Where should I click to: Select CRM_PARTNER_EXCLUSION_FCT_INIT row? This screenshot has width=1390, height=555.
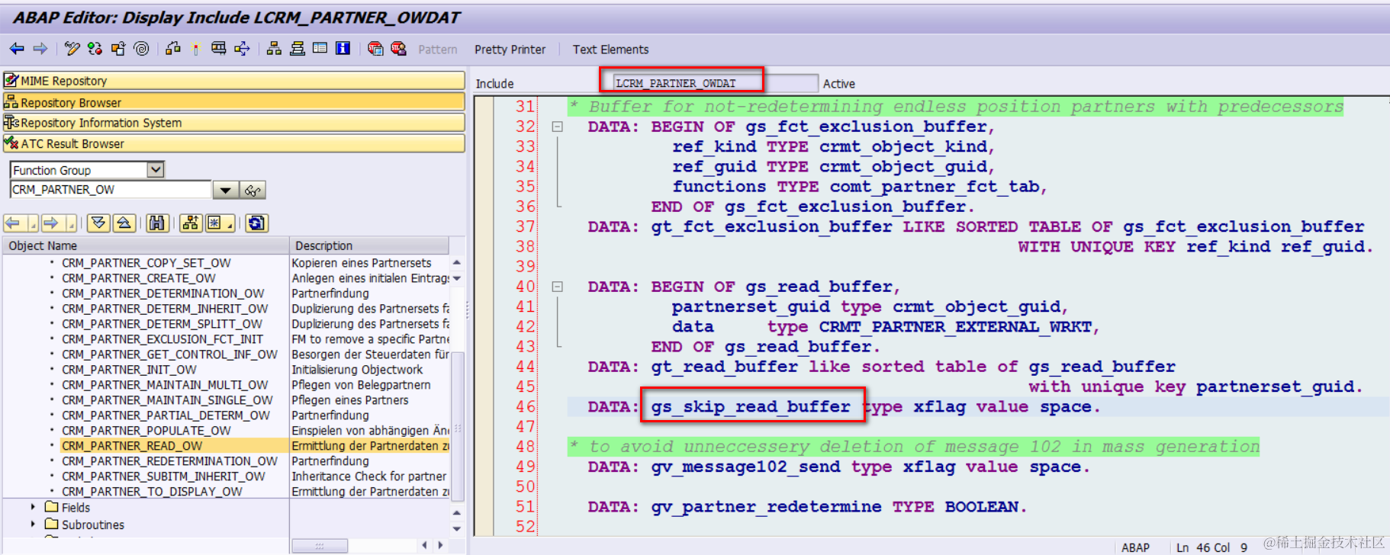(x=162, y=339)
